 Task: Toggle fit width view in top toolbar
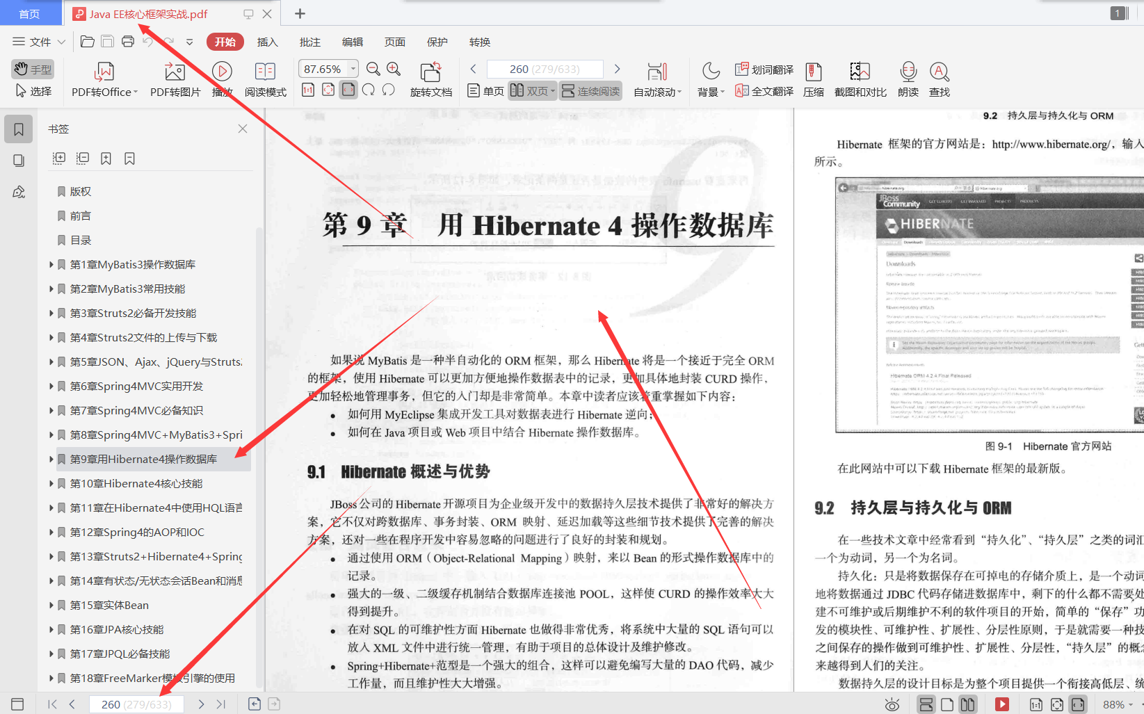(348, 90)
